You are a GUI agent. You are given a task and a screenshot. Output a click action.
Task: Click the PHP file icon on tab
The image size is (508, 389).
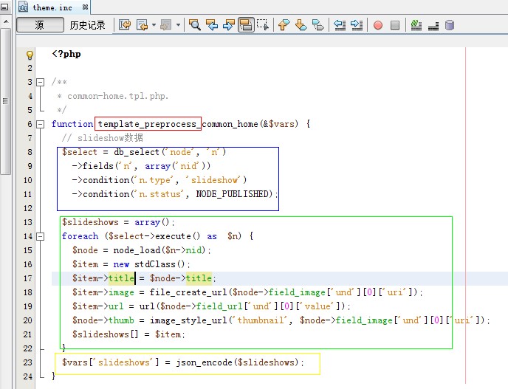(23, 7)
